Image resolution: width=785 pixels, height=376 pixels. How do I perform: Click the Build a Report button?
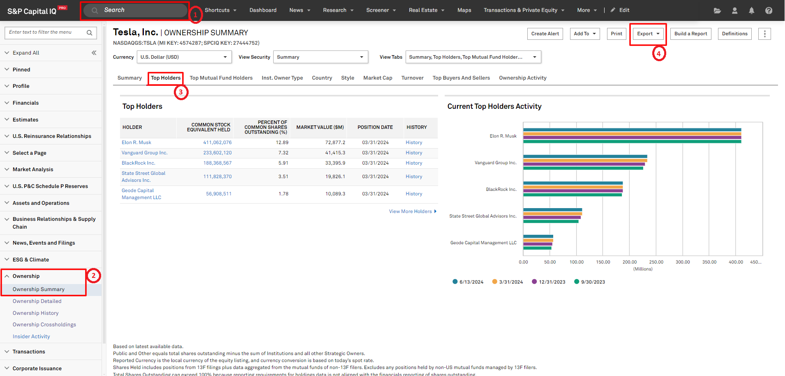(690, 34)
